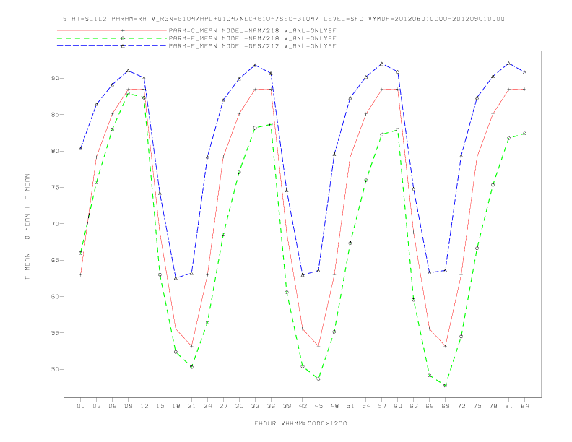
Task: Click the x-axis tick label 63
Action: coord(414,406)
